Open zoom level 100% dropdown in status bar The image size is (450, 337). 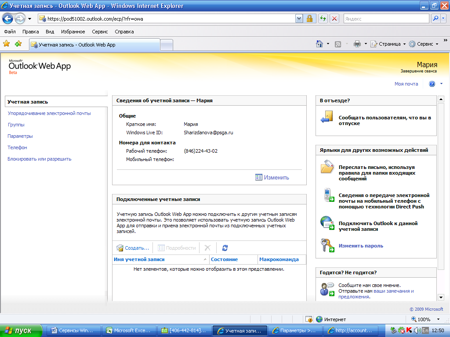click(438, 319)
